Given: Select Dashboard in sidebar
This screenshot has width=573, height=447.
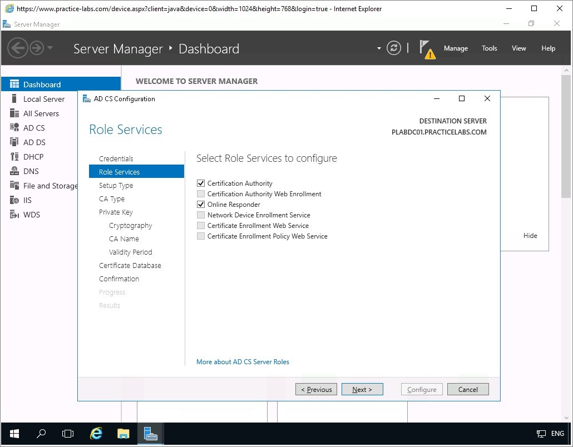Looking at the screenshot, I should (x=61, y=85).
